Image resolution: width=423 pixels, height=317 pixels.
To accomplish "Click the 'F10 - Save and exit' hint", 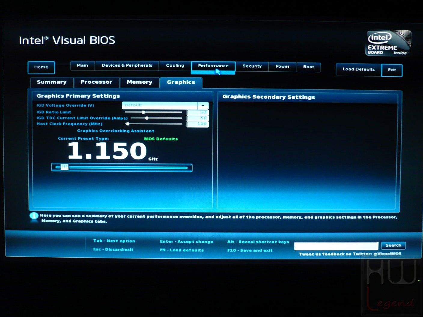I will [x=250, y=250].
